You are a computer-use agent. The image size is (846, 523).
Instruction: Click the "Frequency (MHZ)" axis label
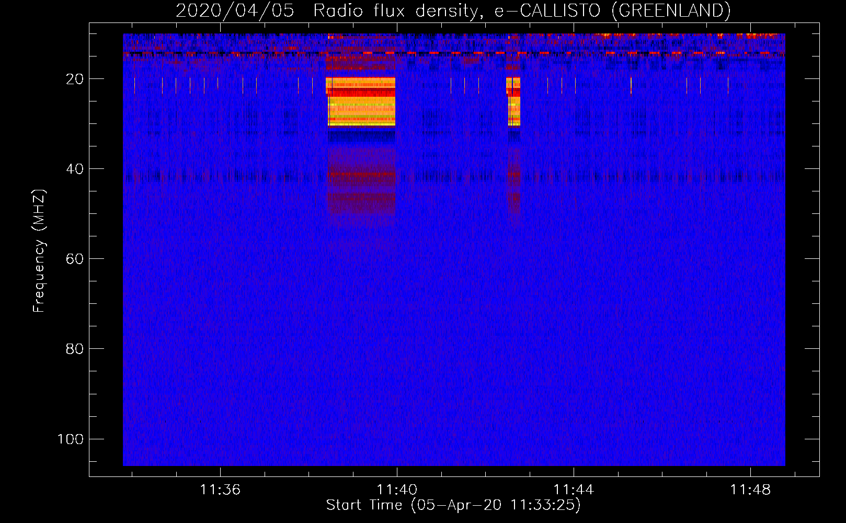tap(39, 251)
